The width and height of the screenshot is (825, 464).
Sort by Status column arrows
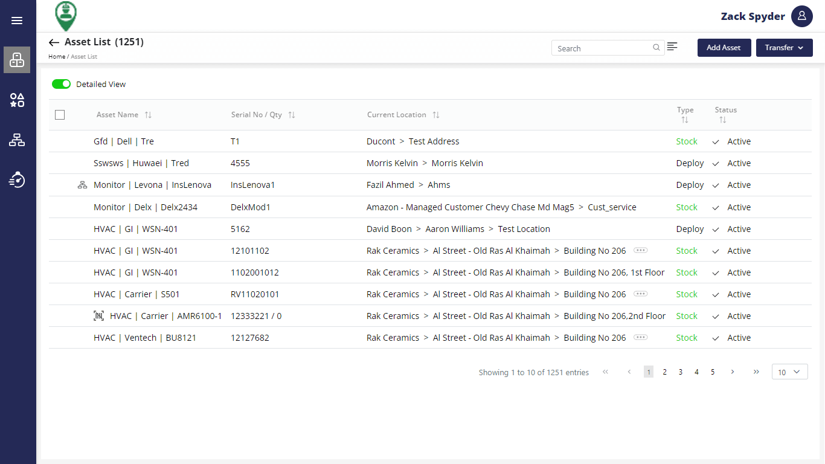723,120
